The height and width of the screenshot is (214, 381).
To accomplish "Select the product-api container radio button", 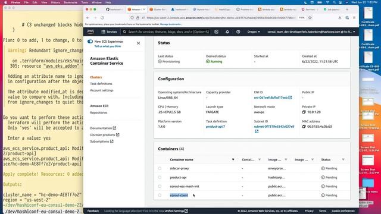I will coord(160,177).
